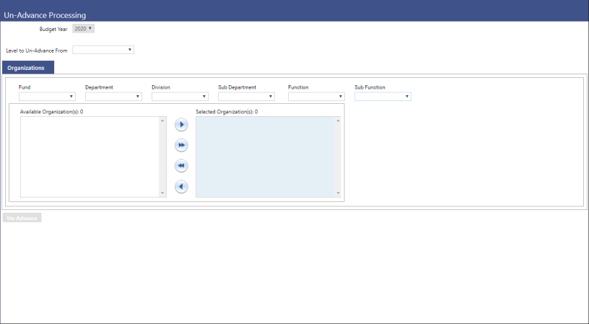Open the Division dropdown list
The image size is (589, 324).
pos(180,96)
